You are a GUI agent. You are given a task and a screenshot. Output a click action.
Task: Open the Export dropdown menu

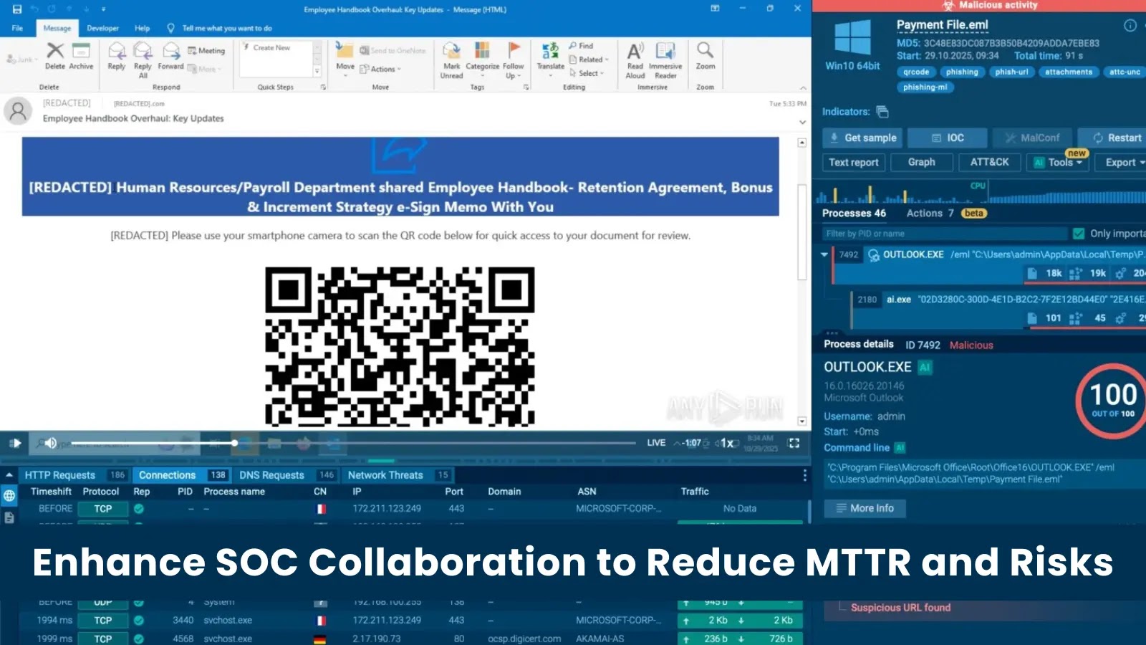pos(1124,163)
